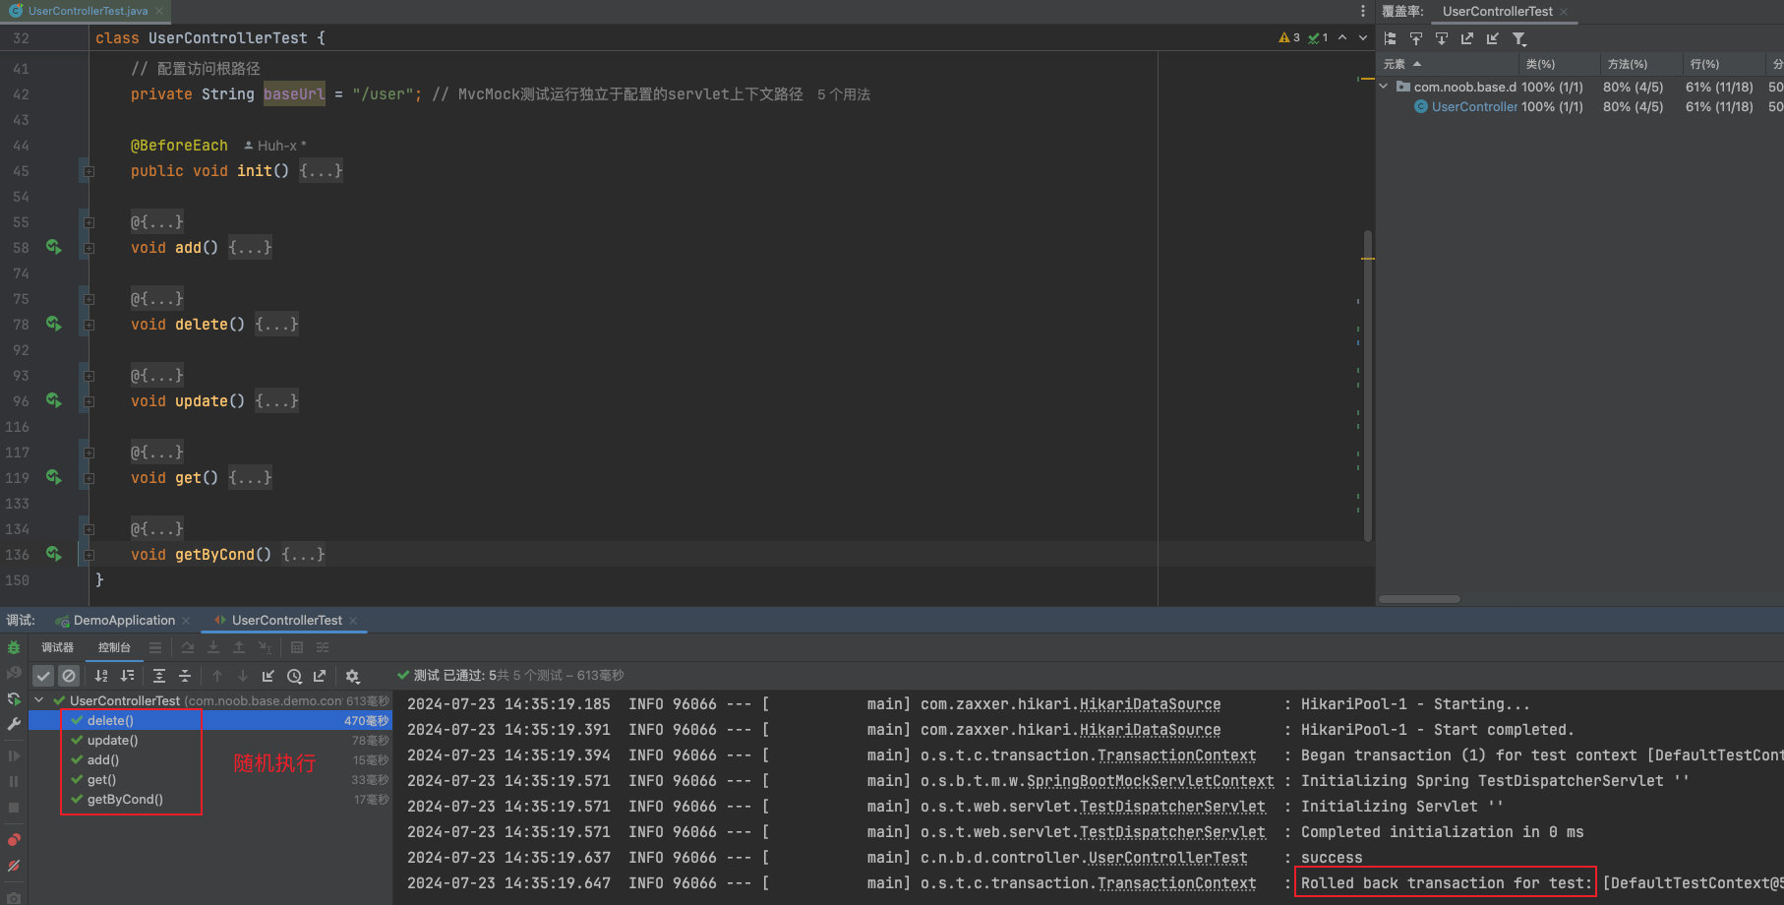Click the rerun failed tests icon
Image resolution: width=1784 pixels, height=905 pixels.
click(x=14, y=673)
